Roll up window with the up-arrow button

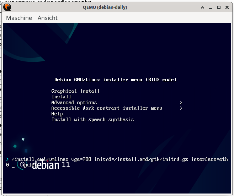(x=202, y=7)
